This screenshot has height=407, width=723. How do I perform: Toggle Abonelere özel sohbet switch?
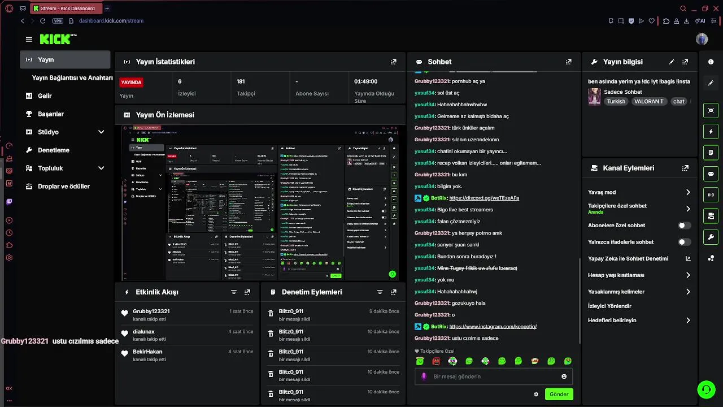tap(684, 226)
